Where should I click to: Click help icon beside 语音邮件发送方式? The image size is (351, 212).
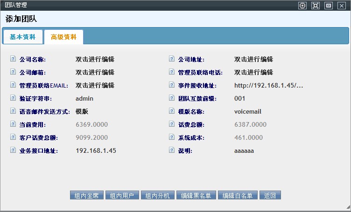point(13,111)
